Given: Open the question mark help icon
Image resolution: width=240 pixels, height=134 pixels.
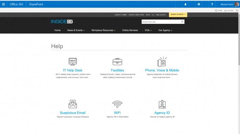Looking at the screenshot, I should [212, 4].
